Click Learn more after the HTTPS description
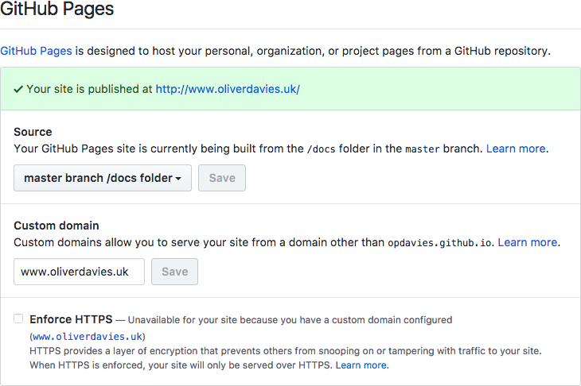 pyautogui.click(x=361, y=365)
